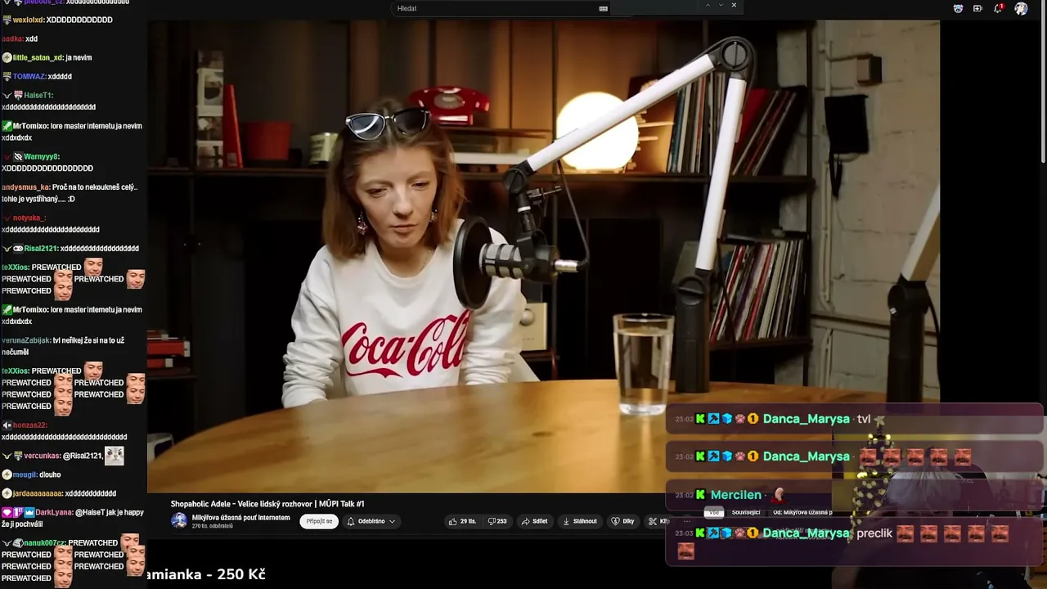This screenshot has width=1047, height=589.
Task: Click the badge icon before Risal2121
Action: click(x=18, y=248)
